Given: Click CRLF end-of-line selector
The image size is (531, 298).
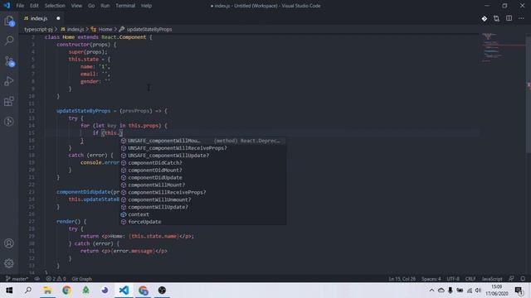Looking at the screenshot, I should coord(470,279).
